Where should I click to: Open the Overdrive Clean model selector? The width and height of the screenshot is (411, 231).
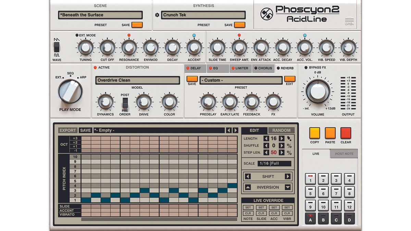click(x=137, y=80)
